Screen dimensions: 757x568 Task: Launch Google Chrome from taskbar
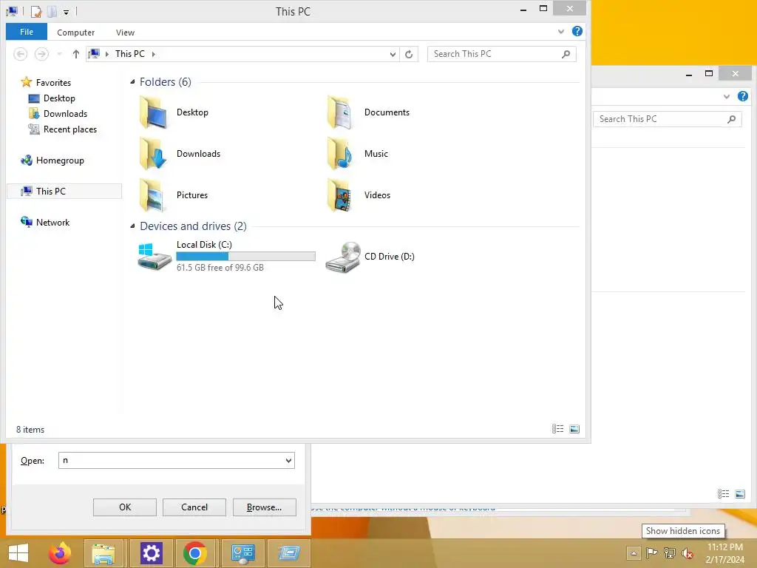click(195, 553)
